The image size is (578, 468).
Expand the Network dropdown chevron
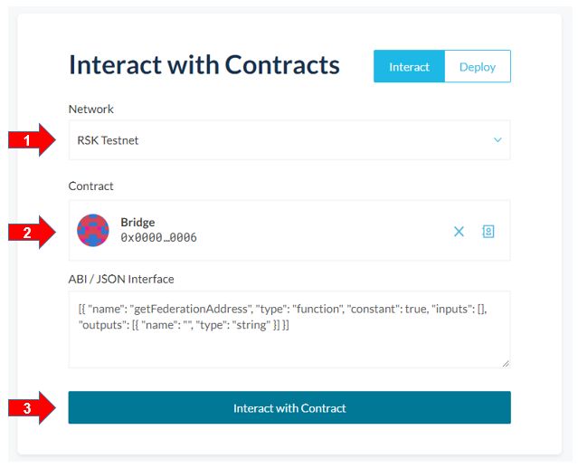(497, 140)
